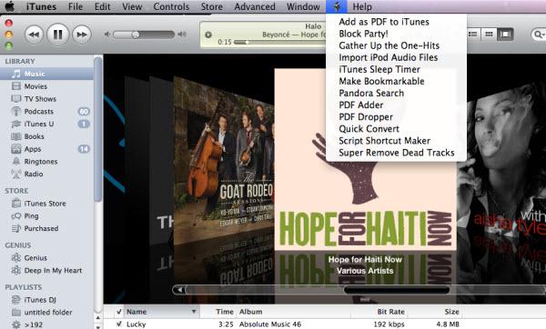546x329 pixels.
Task: Uncheck the Lucky track checkbox
Action: (119, 324)
